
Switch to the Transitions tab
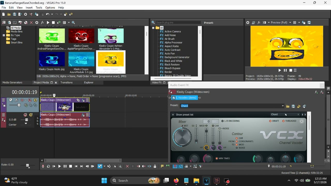[66, 82]
